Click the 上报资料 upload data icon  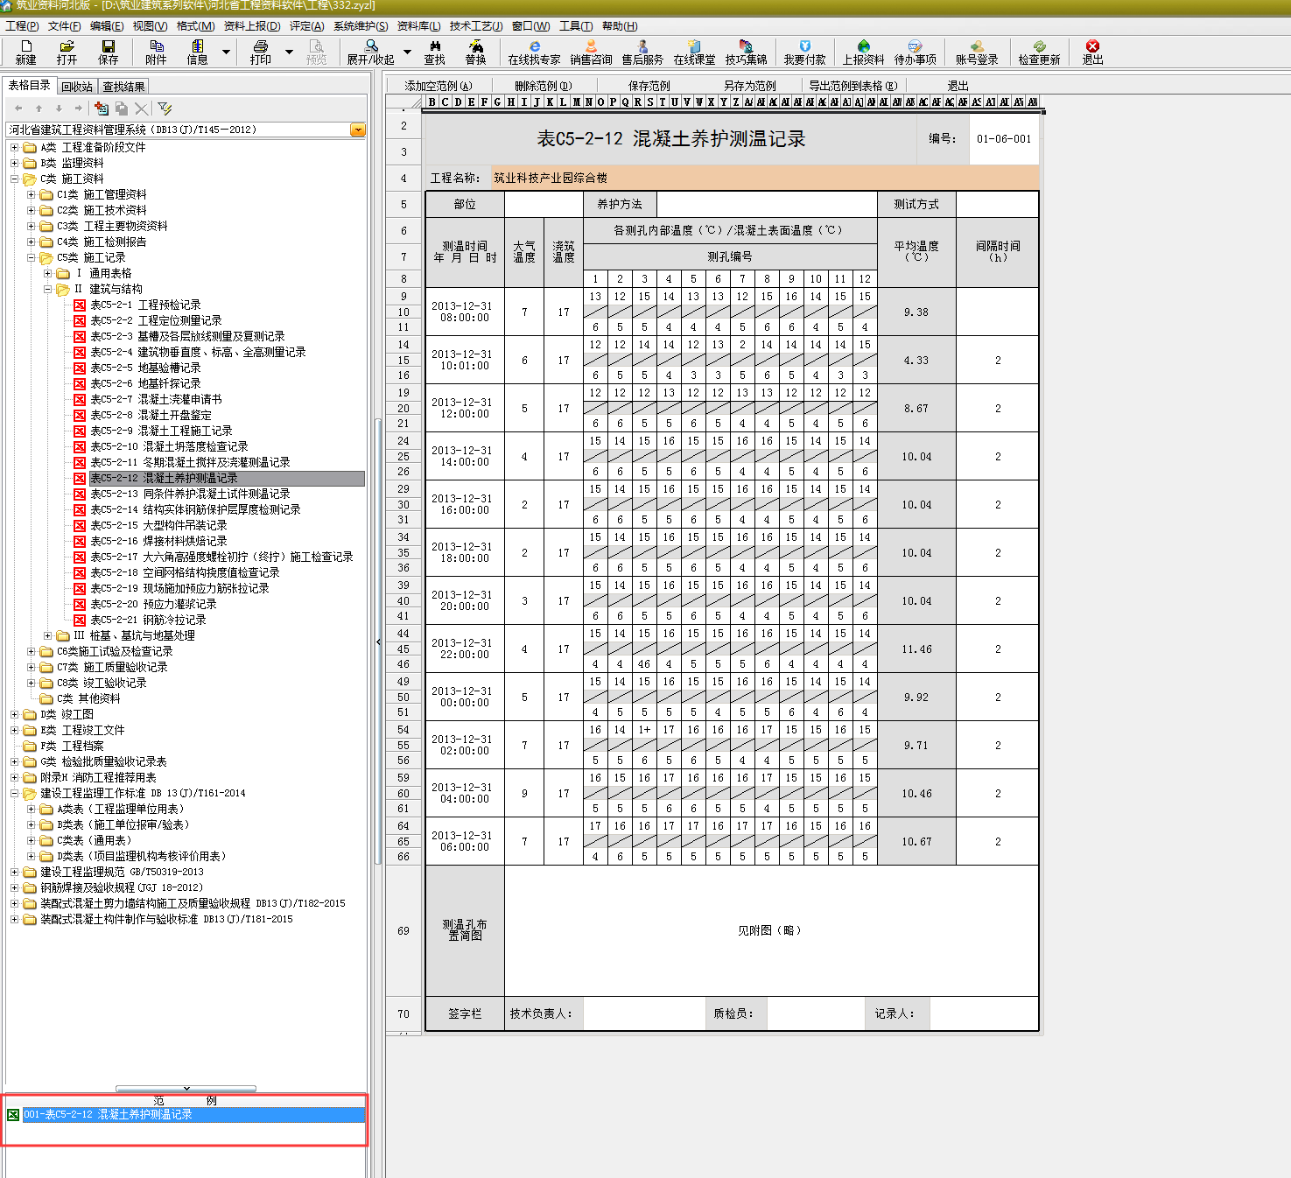point(863,53)
